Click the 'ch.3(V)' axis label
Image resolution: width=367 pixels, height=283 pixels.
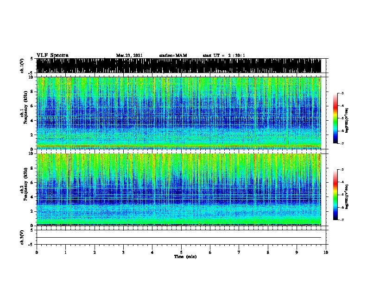click(x=22, y=237)
